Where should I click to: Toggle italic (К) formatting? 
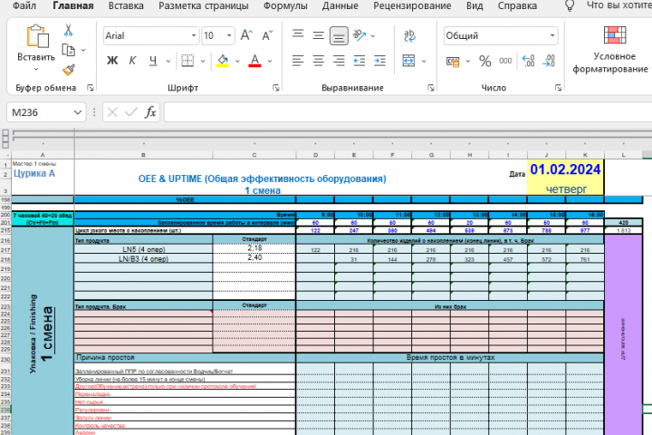click(x=132, y=61)
